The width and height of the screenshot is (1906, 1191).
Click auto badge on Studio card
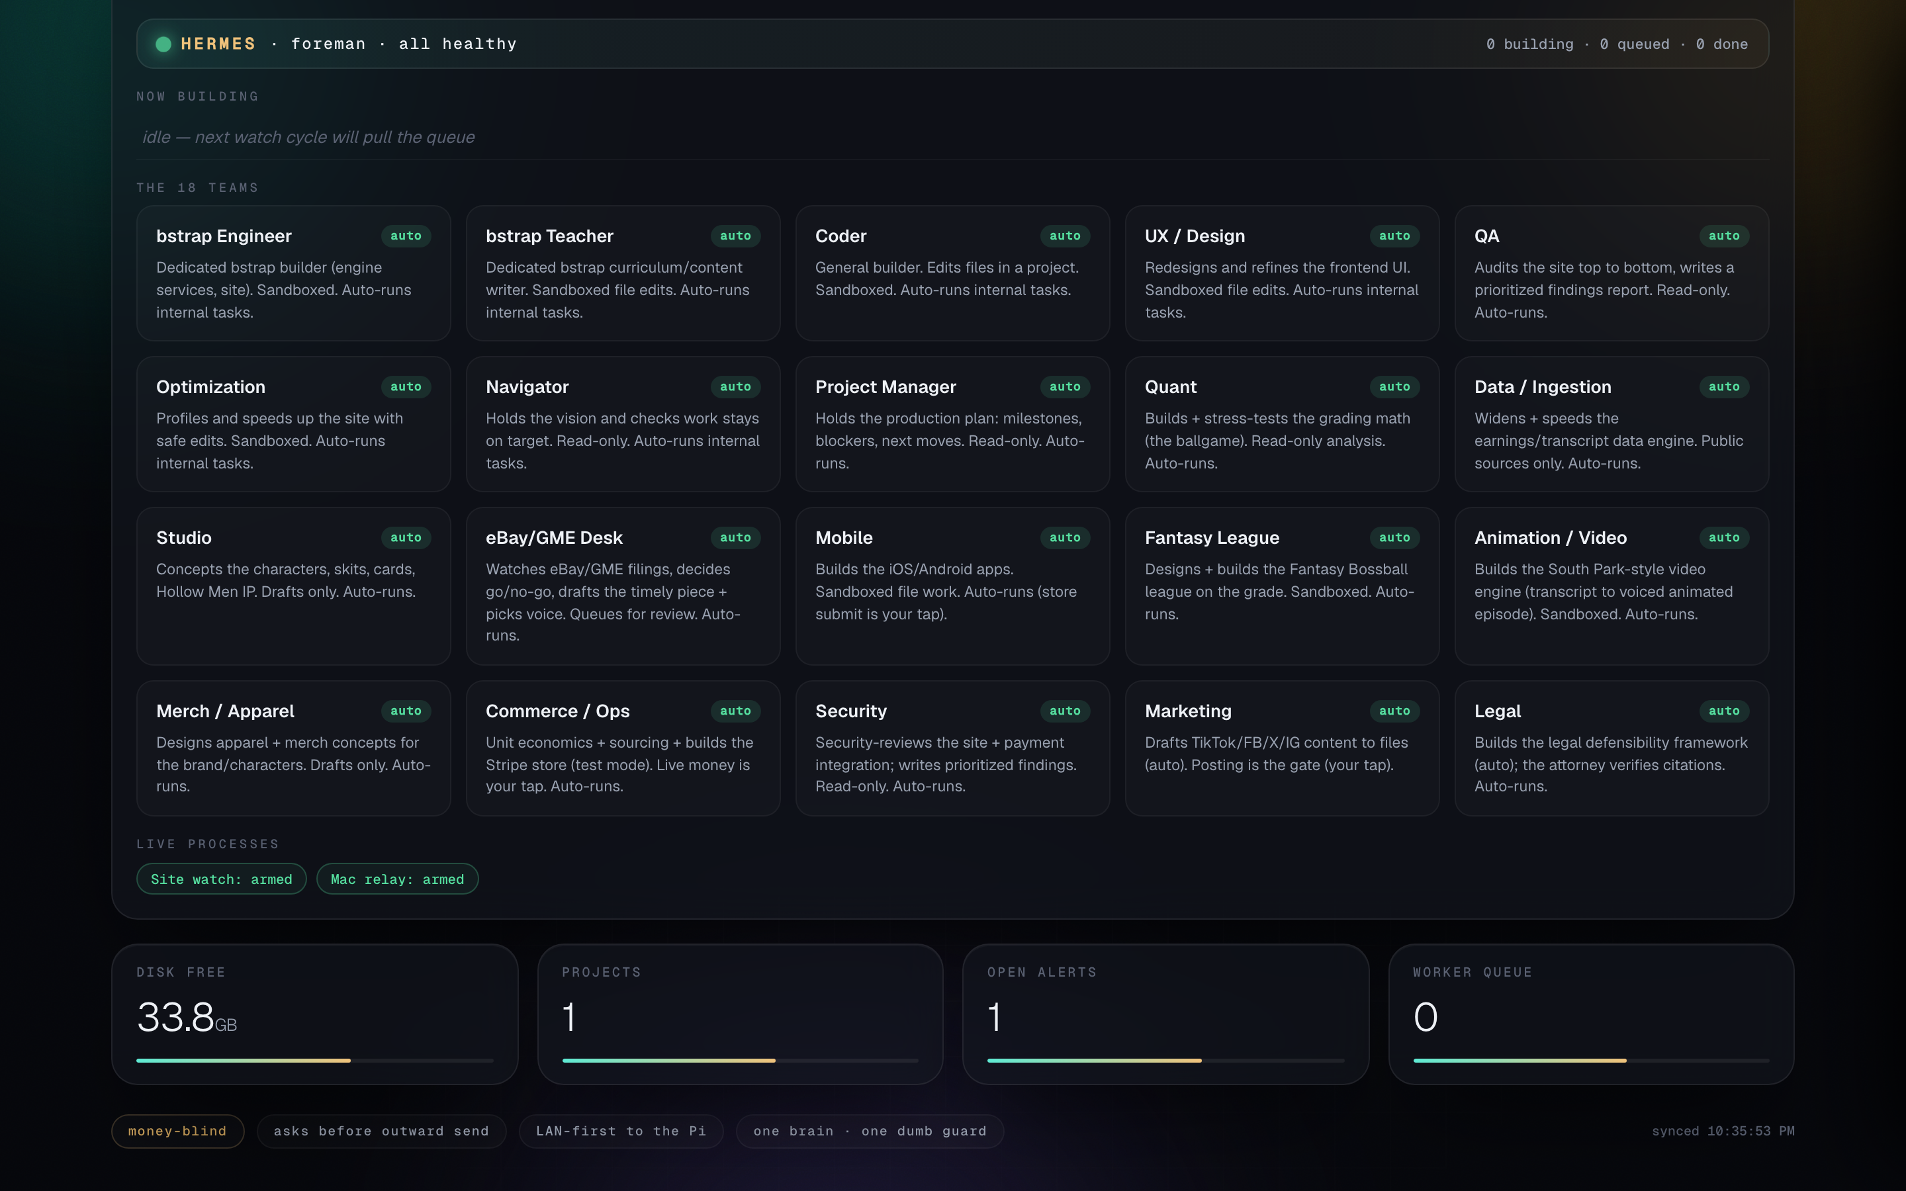click(406, 537)
